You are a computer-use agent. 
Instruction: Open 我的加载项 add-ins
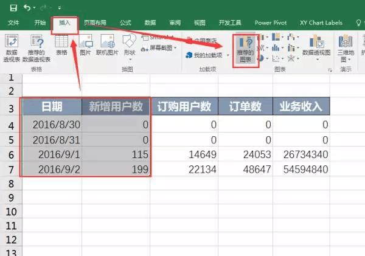click(204, 55)
